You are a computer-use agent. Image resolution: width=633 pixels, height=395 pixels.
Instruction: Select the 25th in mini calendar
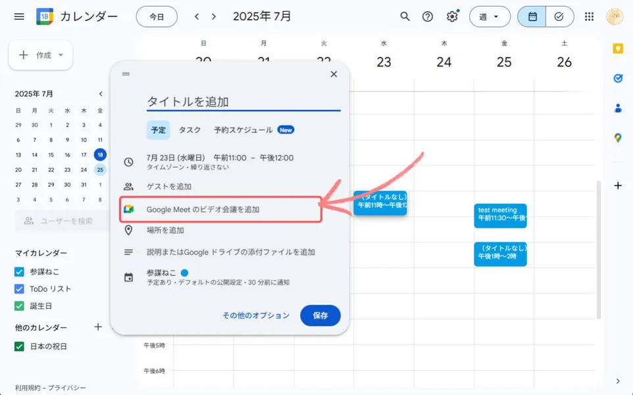point(100,170)
